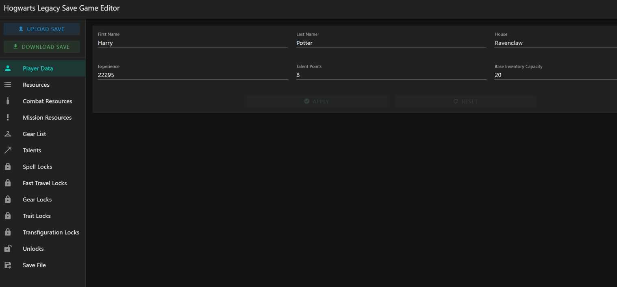Click the Talents wand icon
Image resolution: width=617 pixels, height=287 pixels.
click(8, 150)
